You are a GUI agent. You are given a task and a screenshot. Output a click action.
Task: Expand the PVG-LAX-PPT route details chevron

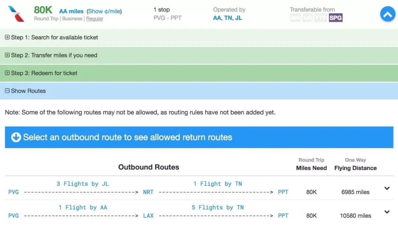pos(387,212)
